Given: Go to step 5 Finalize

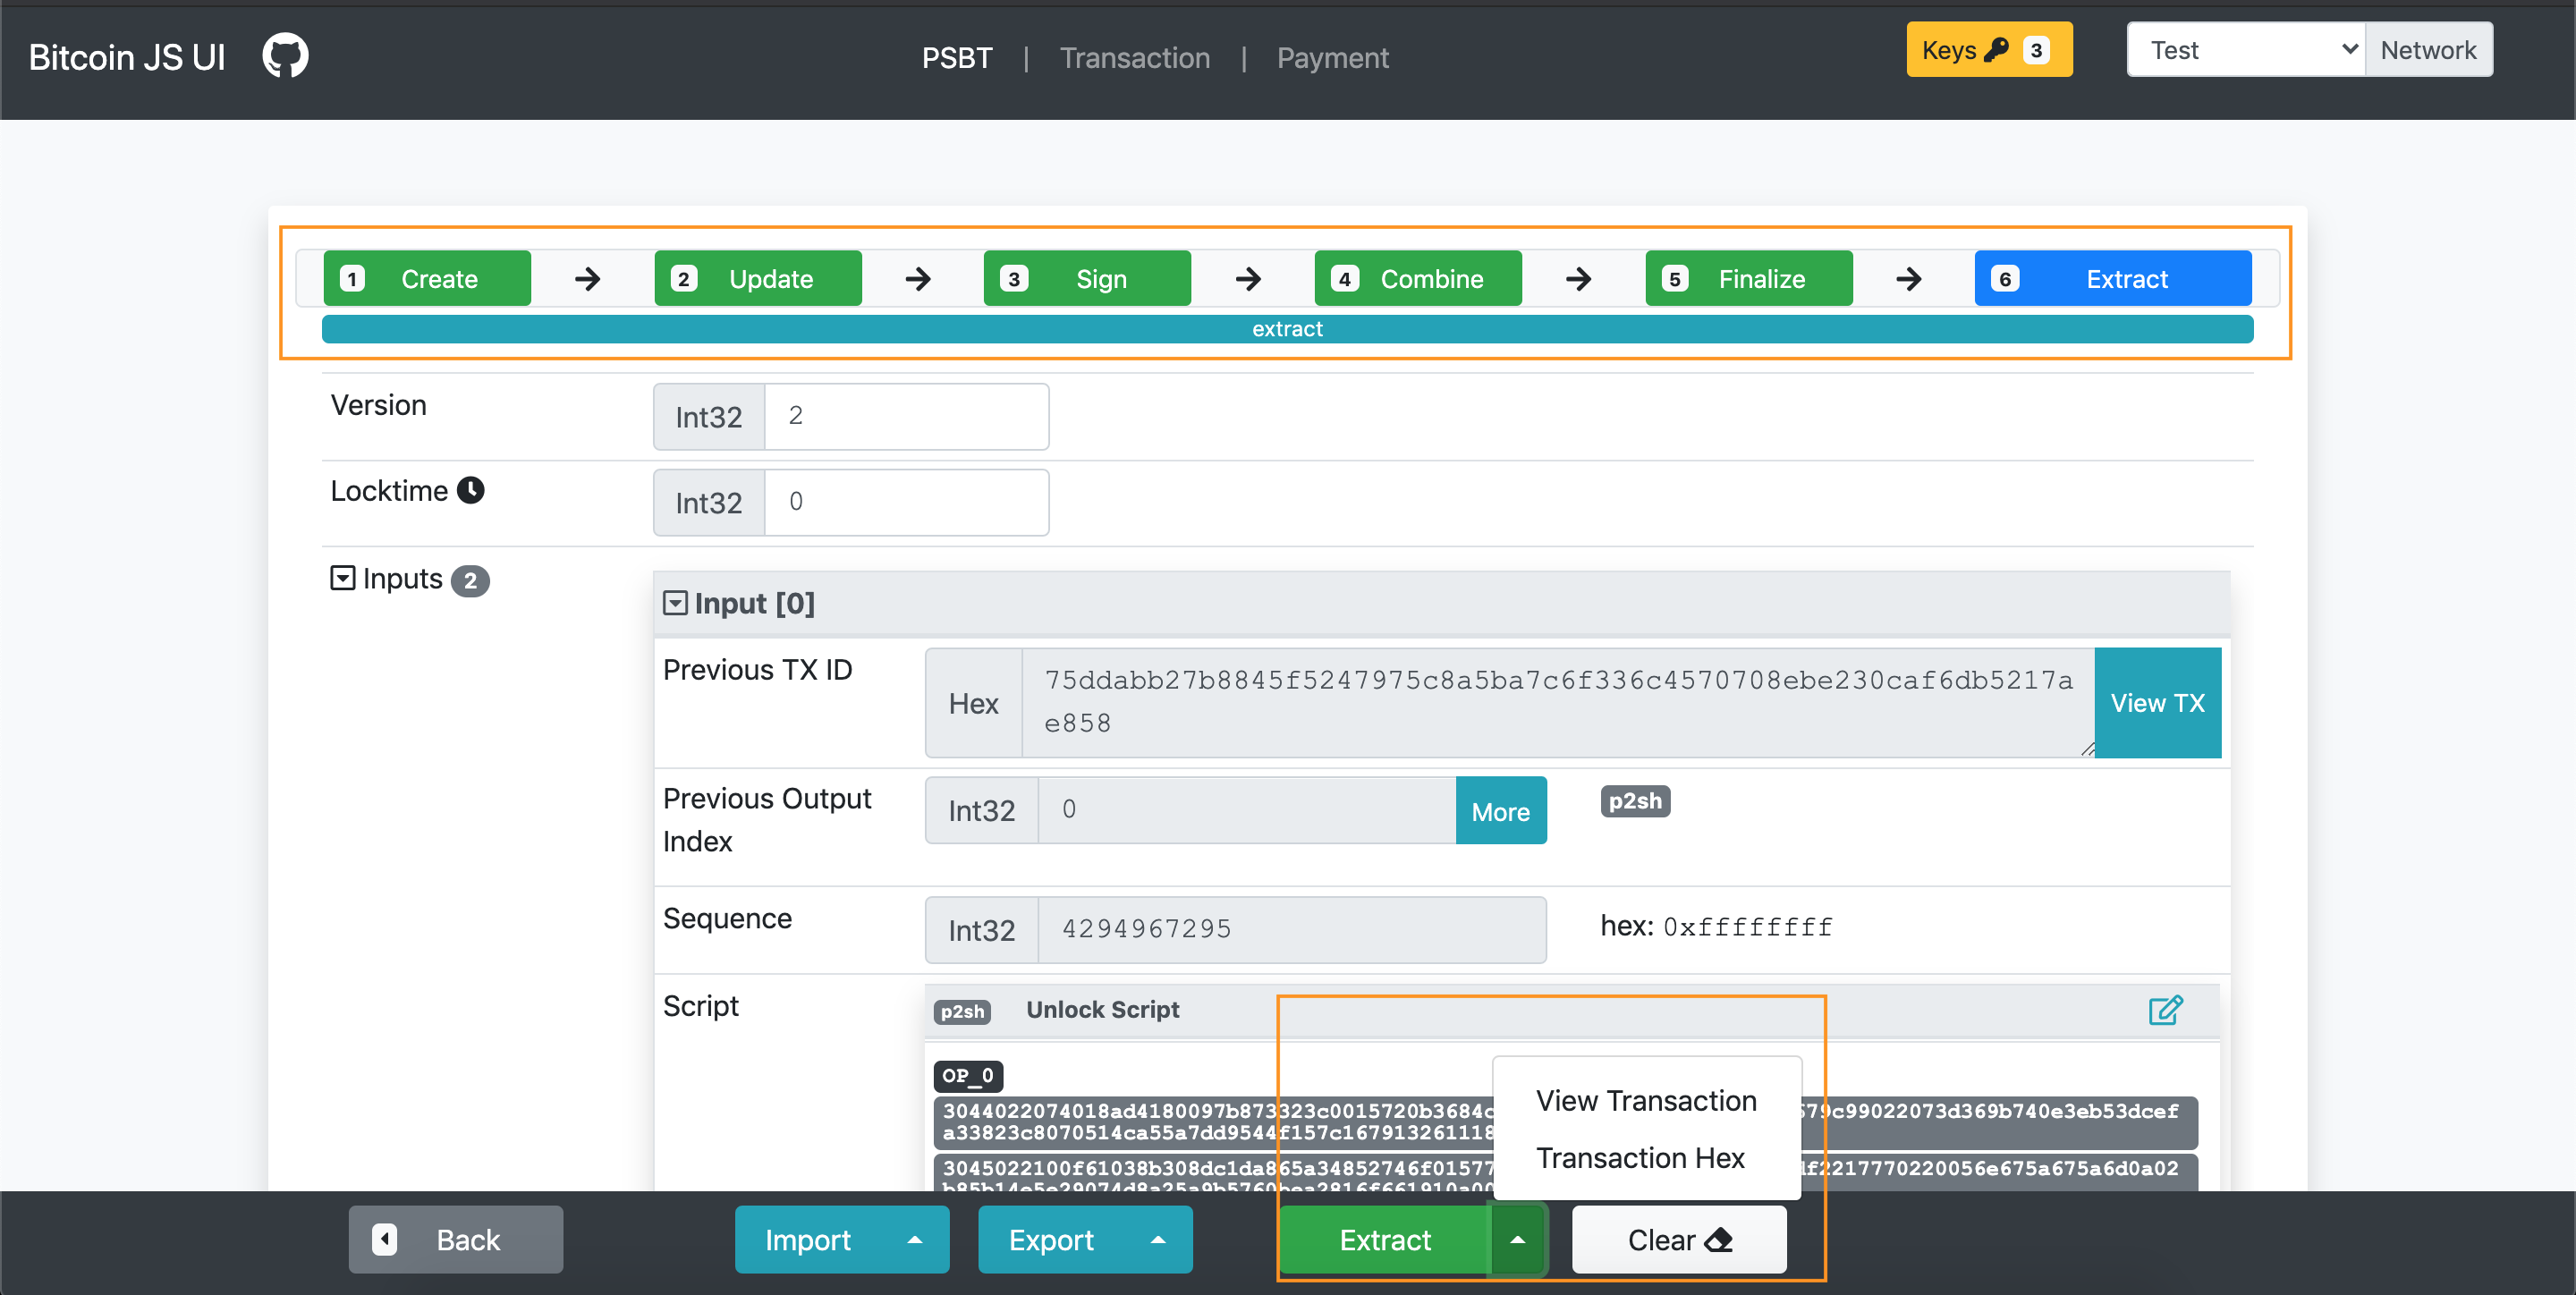Looking at the screenshot, I should coord(1748,278).
